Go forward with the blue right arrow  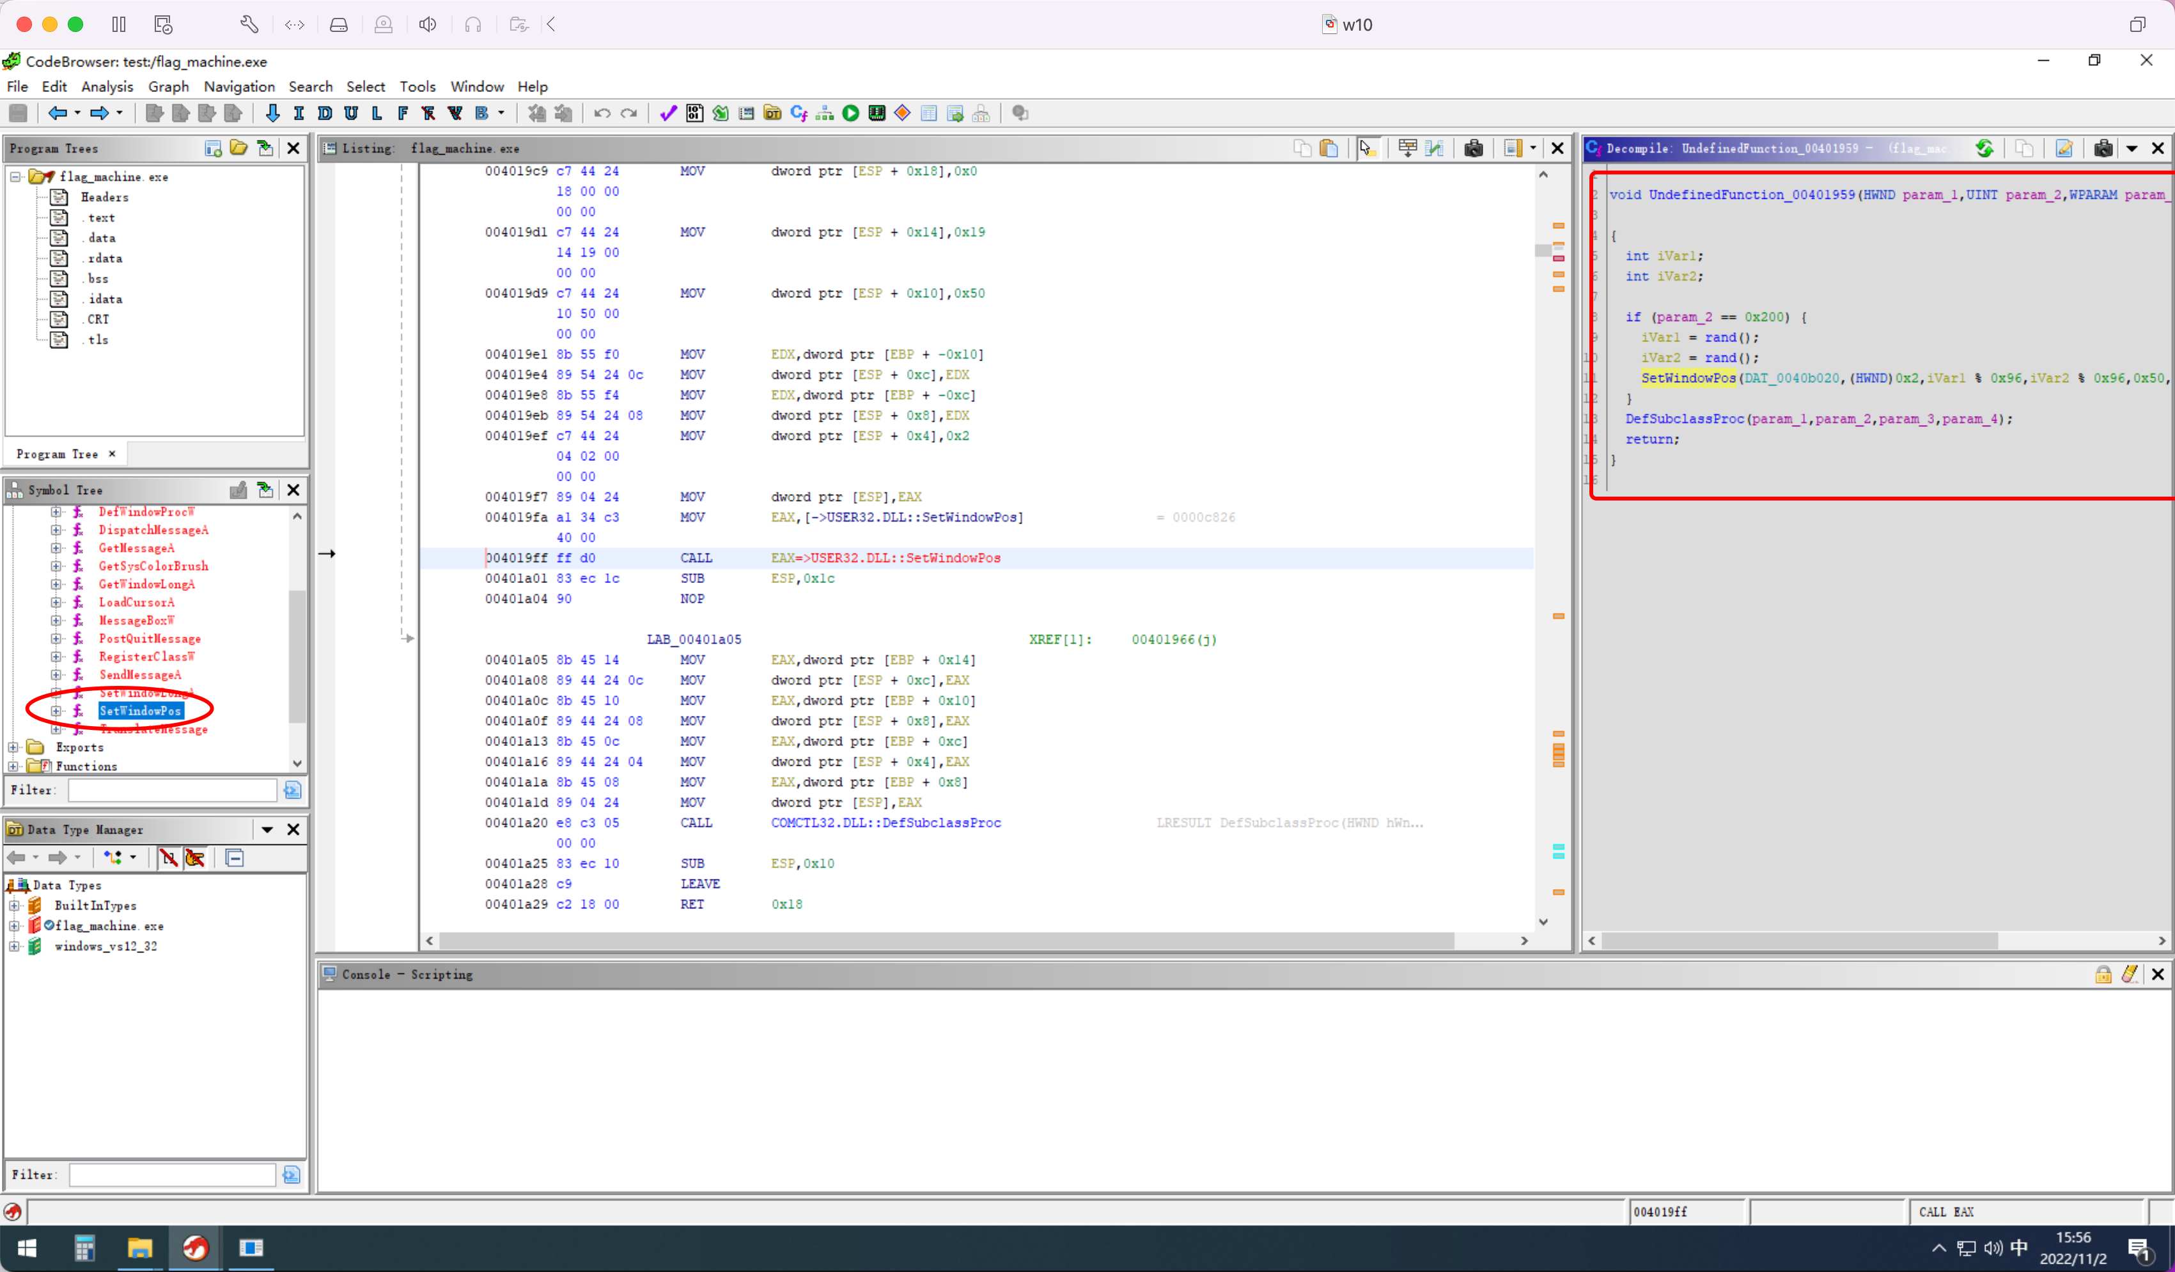tap(99, 113)
